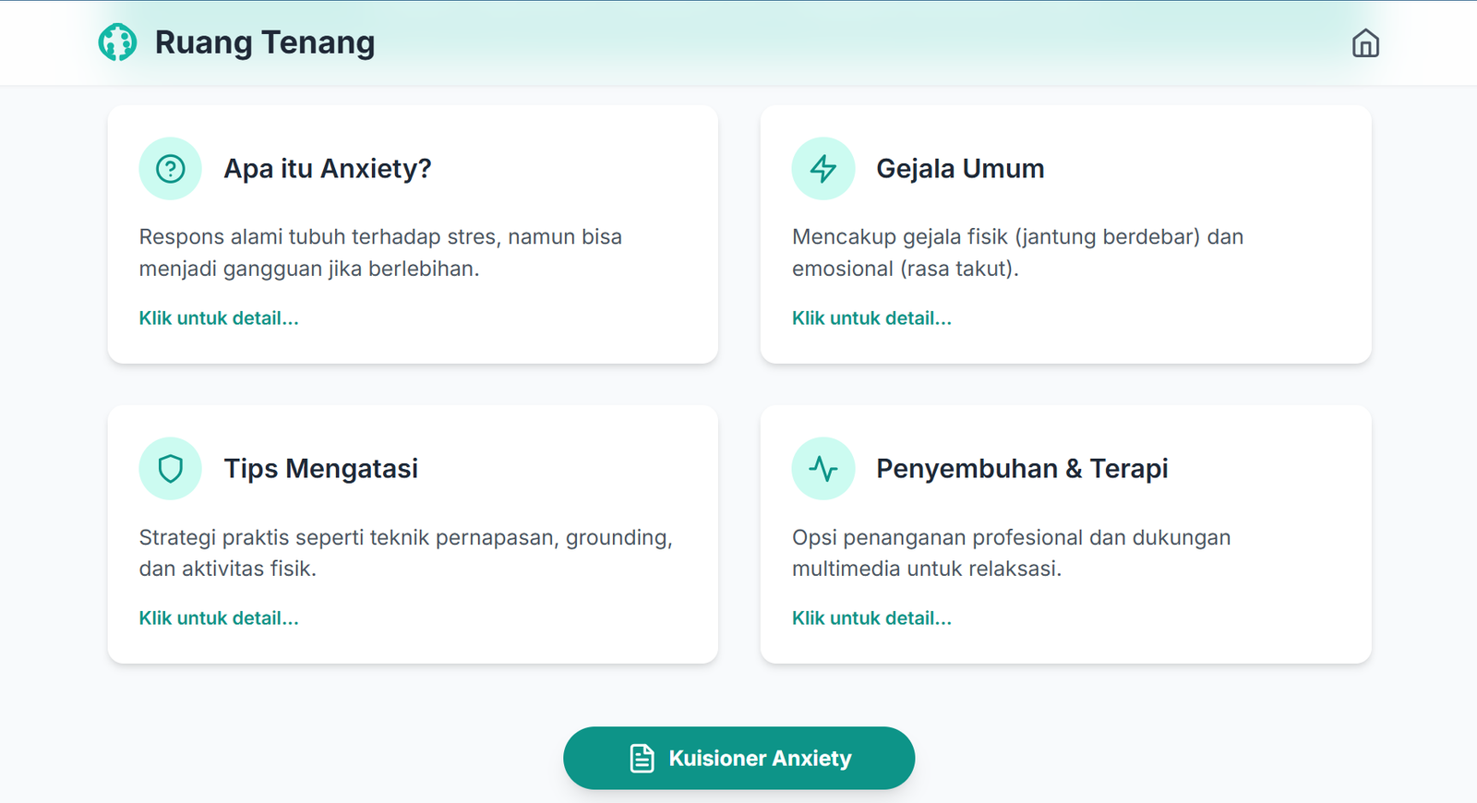Open detail link under Gejala Umum
The image size is (1477, 803).
pos(871,318)
